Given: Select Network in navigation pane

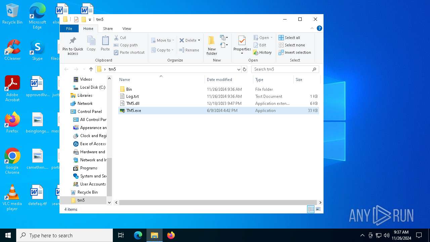Looking at the screenshot, I should 81,104.
